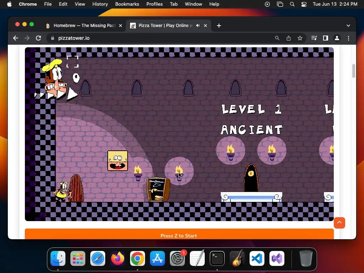Click the Peppino character near wooden door
The image size is (364, 273).
pyautogui.click(x=61, y=192)
